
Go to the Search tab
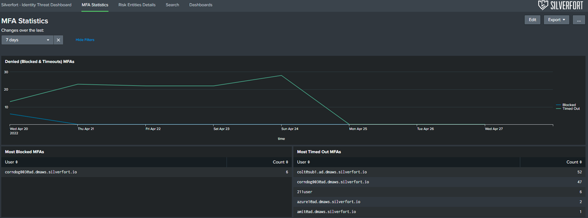click(x=172, y=5)
